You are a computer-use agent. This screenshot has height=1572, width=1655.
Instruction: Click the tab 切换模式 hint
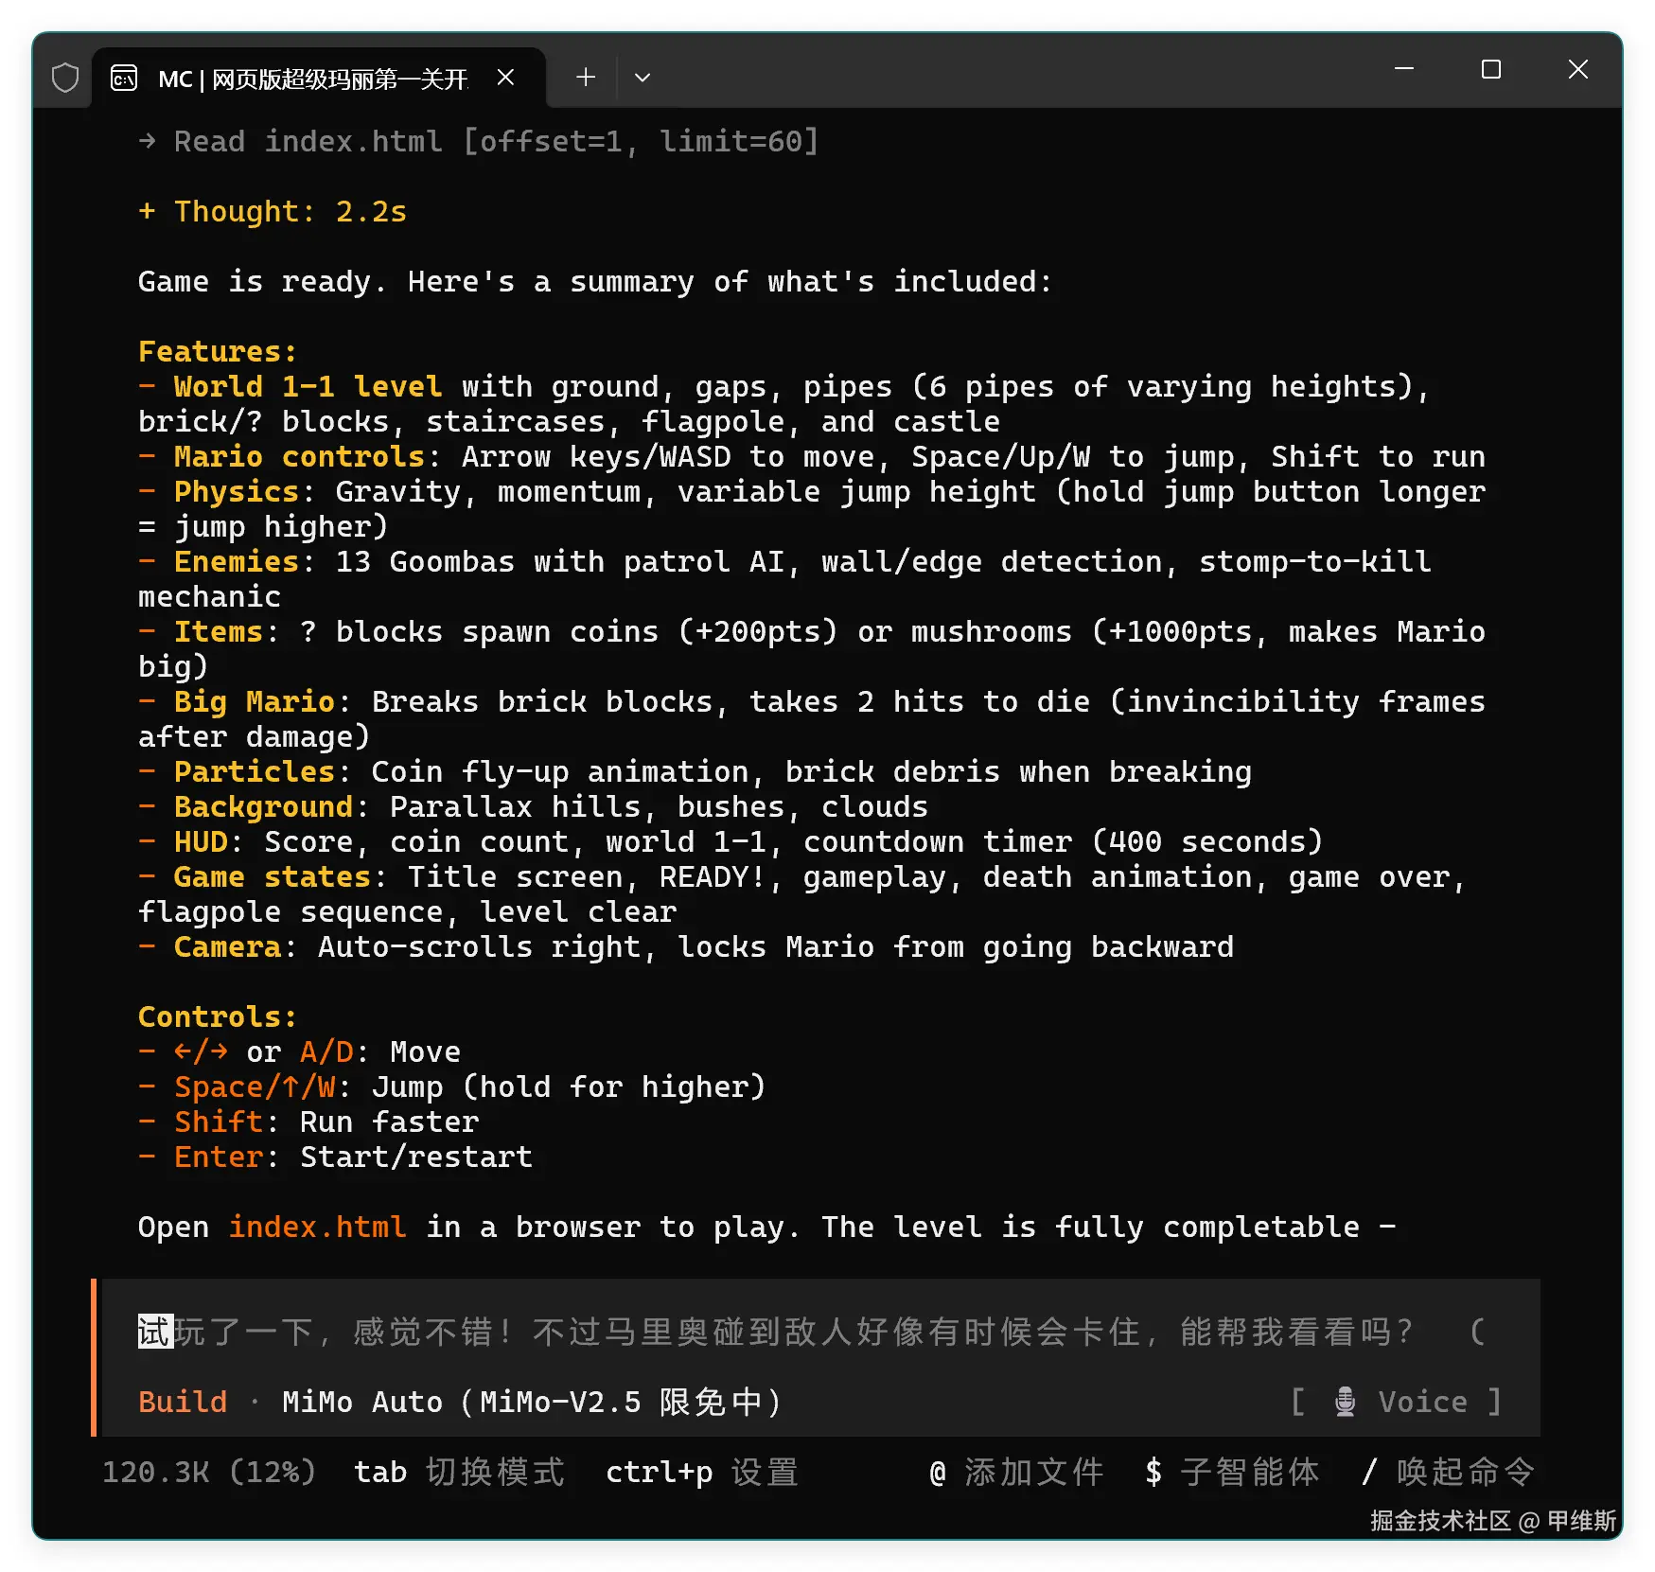click(x=459, y=1472)
